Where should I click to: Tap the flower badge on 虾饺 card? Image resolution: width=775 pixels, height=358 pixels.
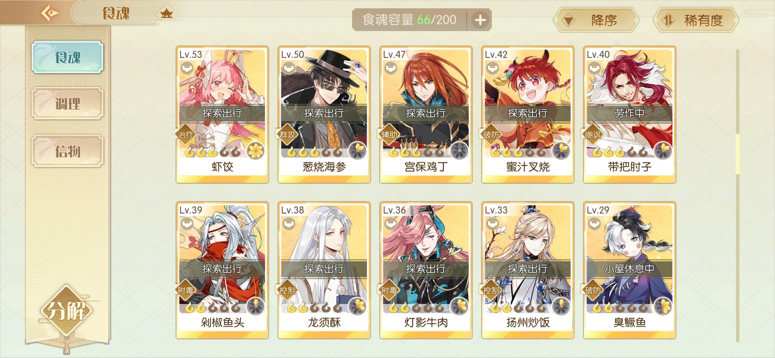pos(255,151)
